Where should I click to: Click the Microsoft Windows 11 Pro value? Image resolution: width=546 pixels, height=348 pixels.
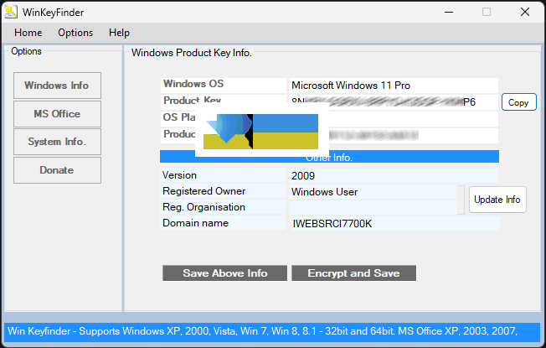(394, 86)
